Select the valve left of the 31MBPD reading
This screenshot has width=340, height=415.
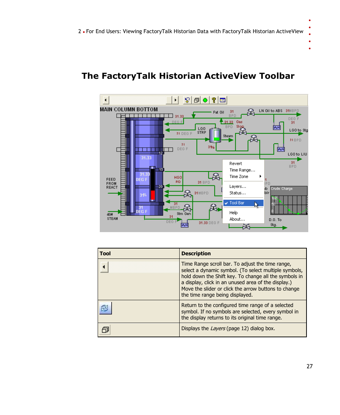point(187,194)
